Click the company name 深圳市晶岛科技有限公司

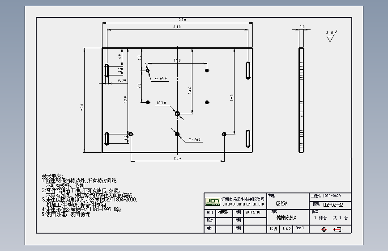[x=243, y=199]
